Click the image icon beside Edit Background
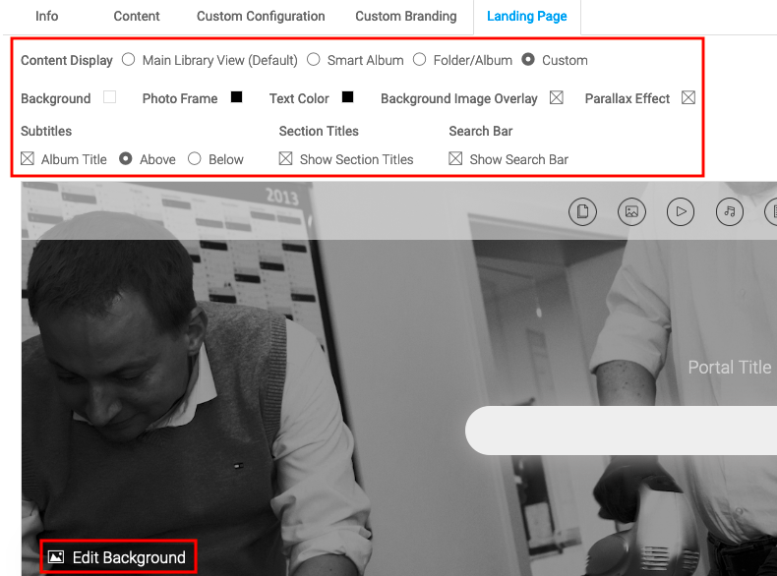The width and height of the screenshot is (777, 576). tap(56, 557)
